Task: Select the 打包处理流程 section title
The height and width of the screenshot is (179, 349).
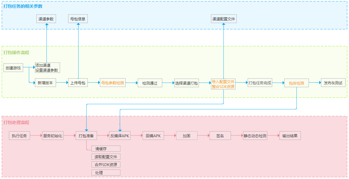Action: [x=16, y=123]
